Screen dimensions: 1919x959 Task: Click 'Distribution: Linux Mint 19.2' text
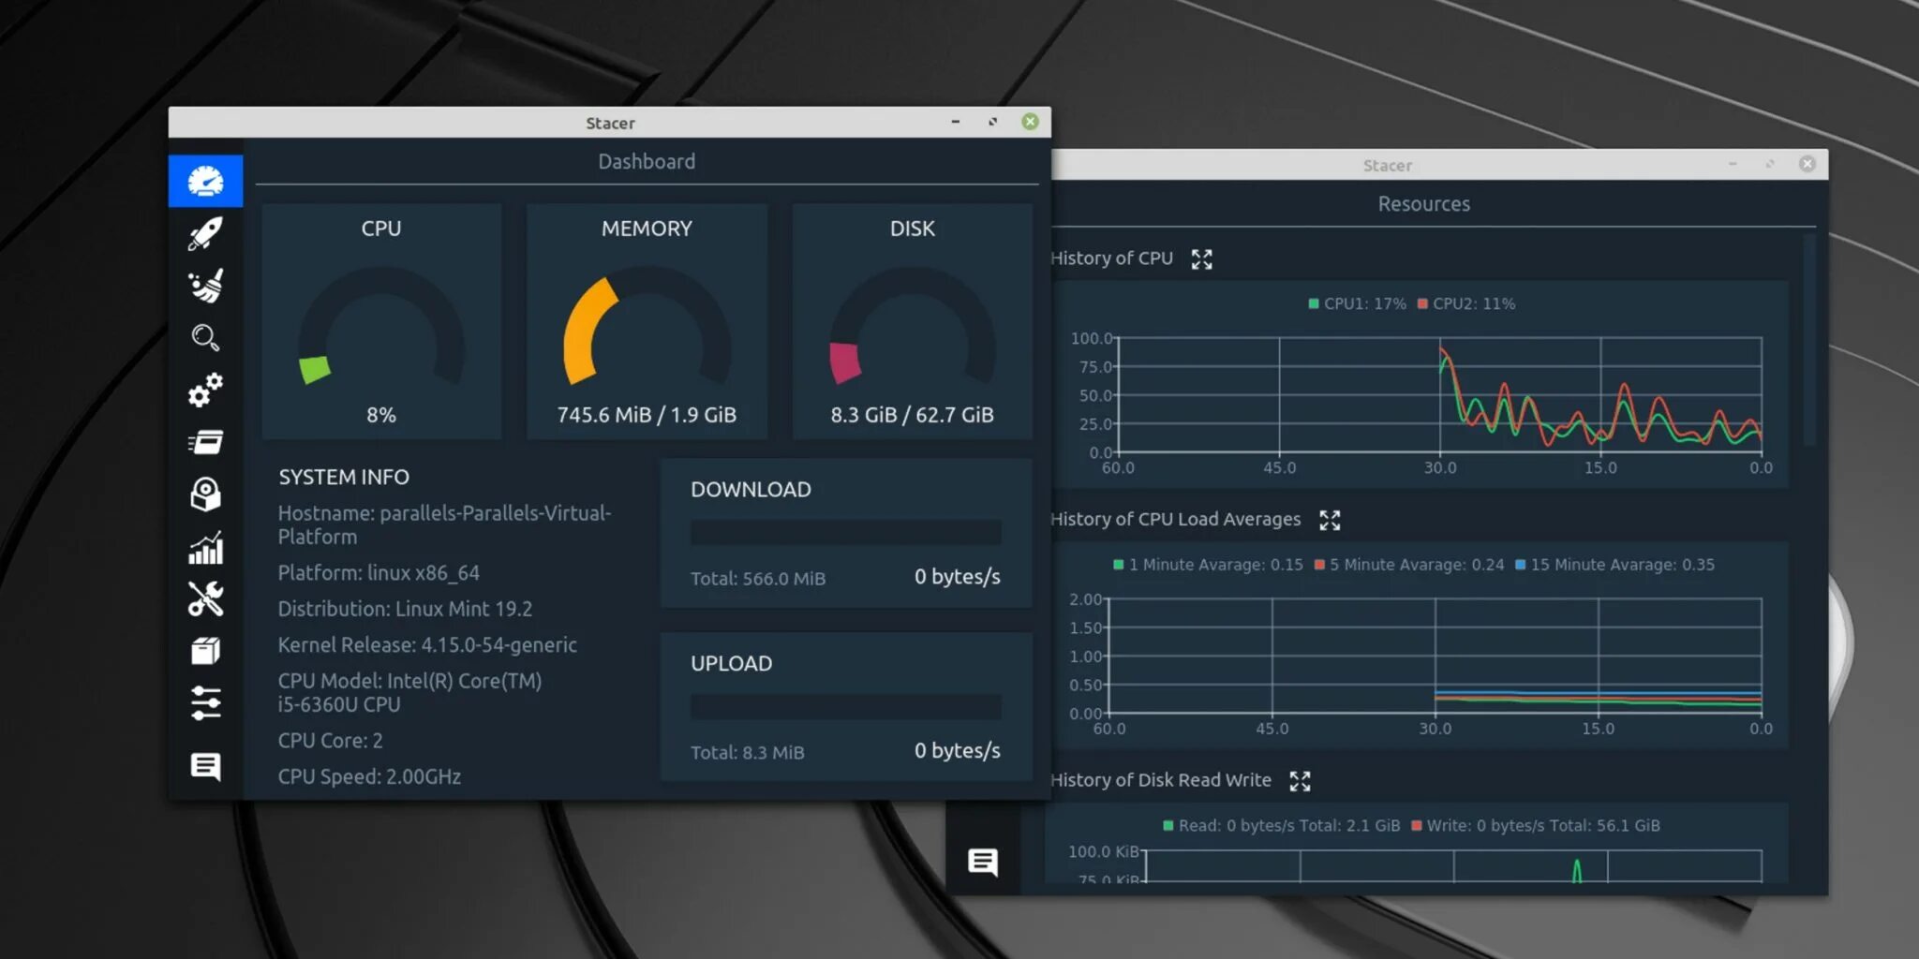405,610
